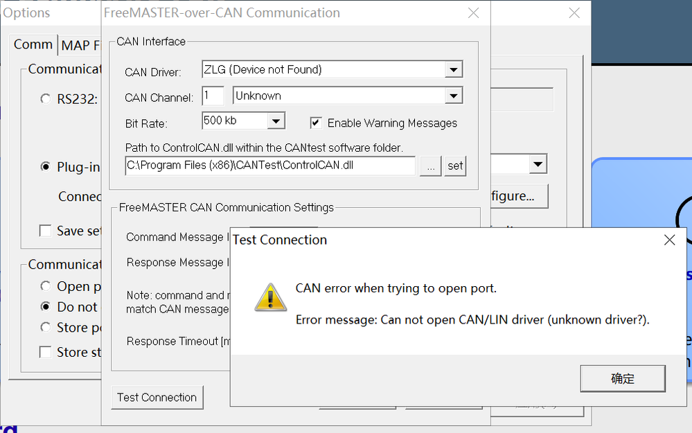
Task: Click the 确定 confirmation button
Action: [622, 378]
